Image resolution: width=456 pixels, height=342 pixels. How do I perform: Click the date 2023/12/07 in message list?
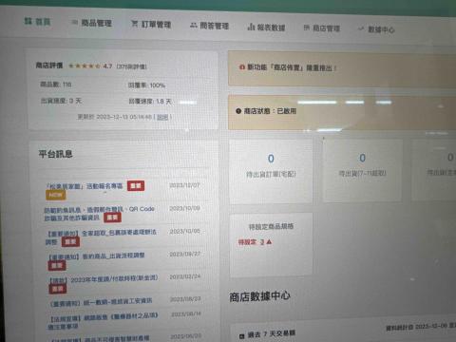(x=184, y=185)
